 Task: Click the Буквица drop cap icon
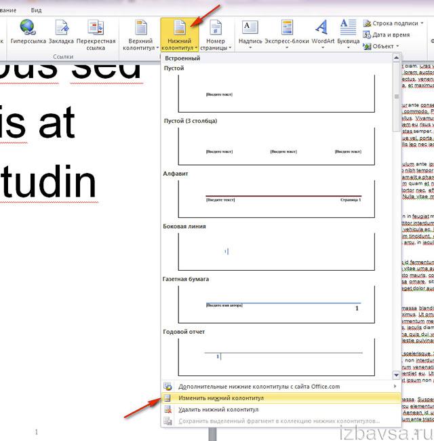pyautogui.click(x=348, y=28)
